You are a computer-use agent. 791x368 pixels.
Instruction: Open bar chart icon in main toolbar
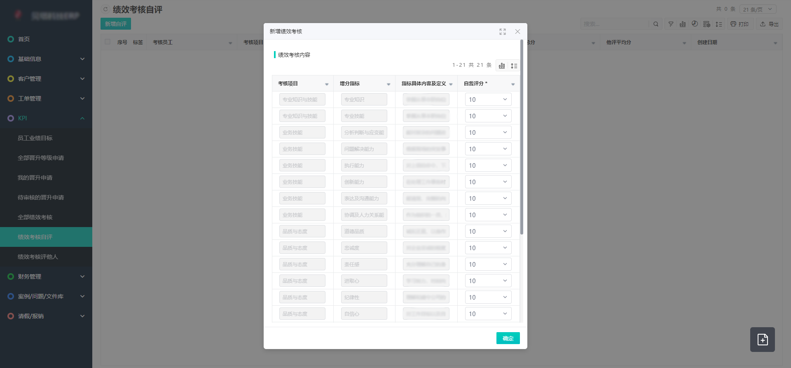[683, 24]
